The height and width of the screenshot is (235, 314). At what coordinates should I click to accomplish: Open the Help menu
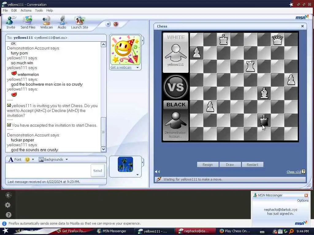(x=49, y=10)
